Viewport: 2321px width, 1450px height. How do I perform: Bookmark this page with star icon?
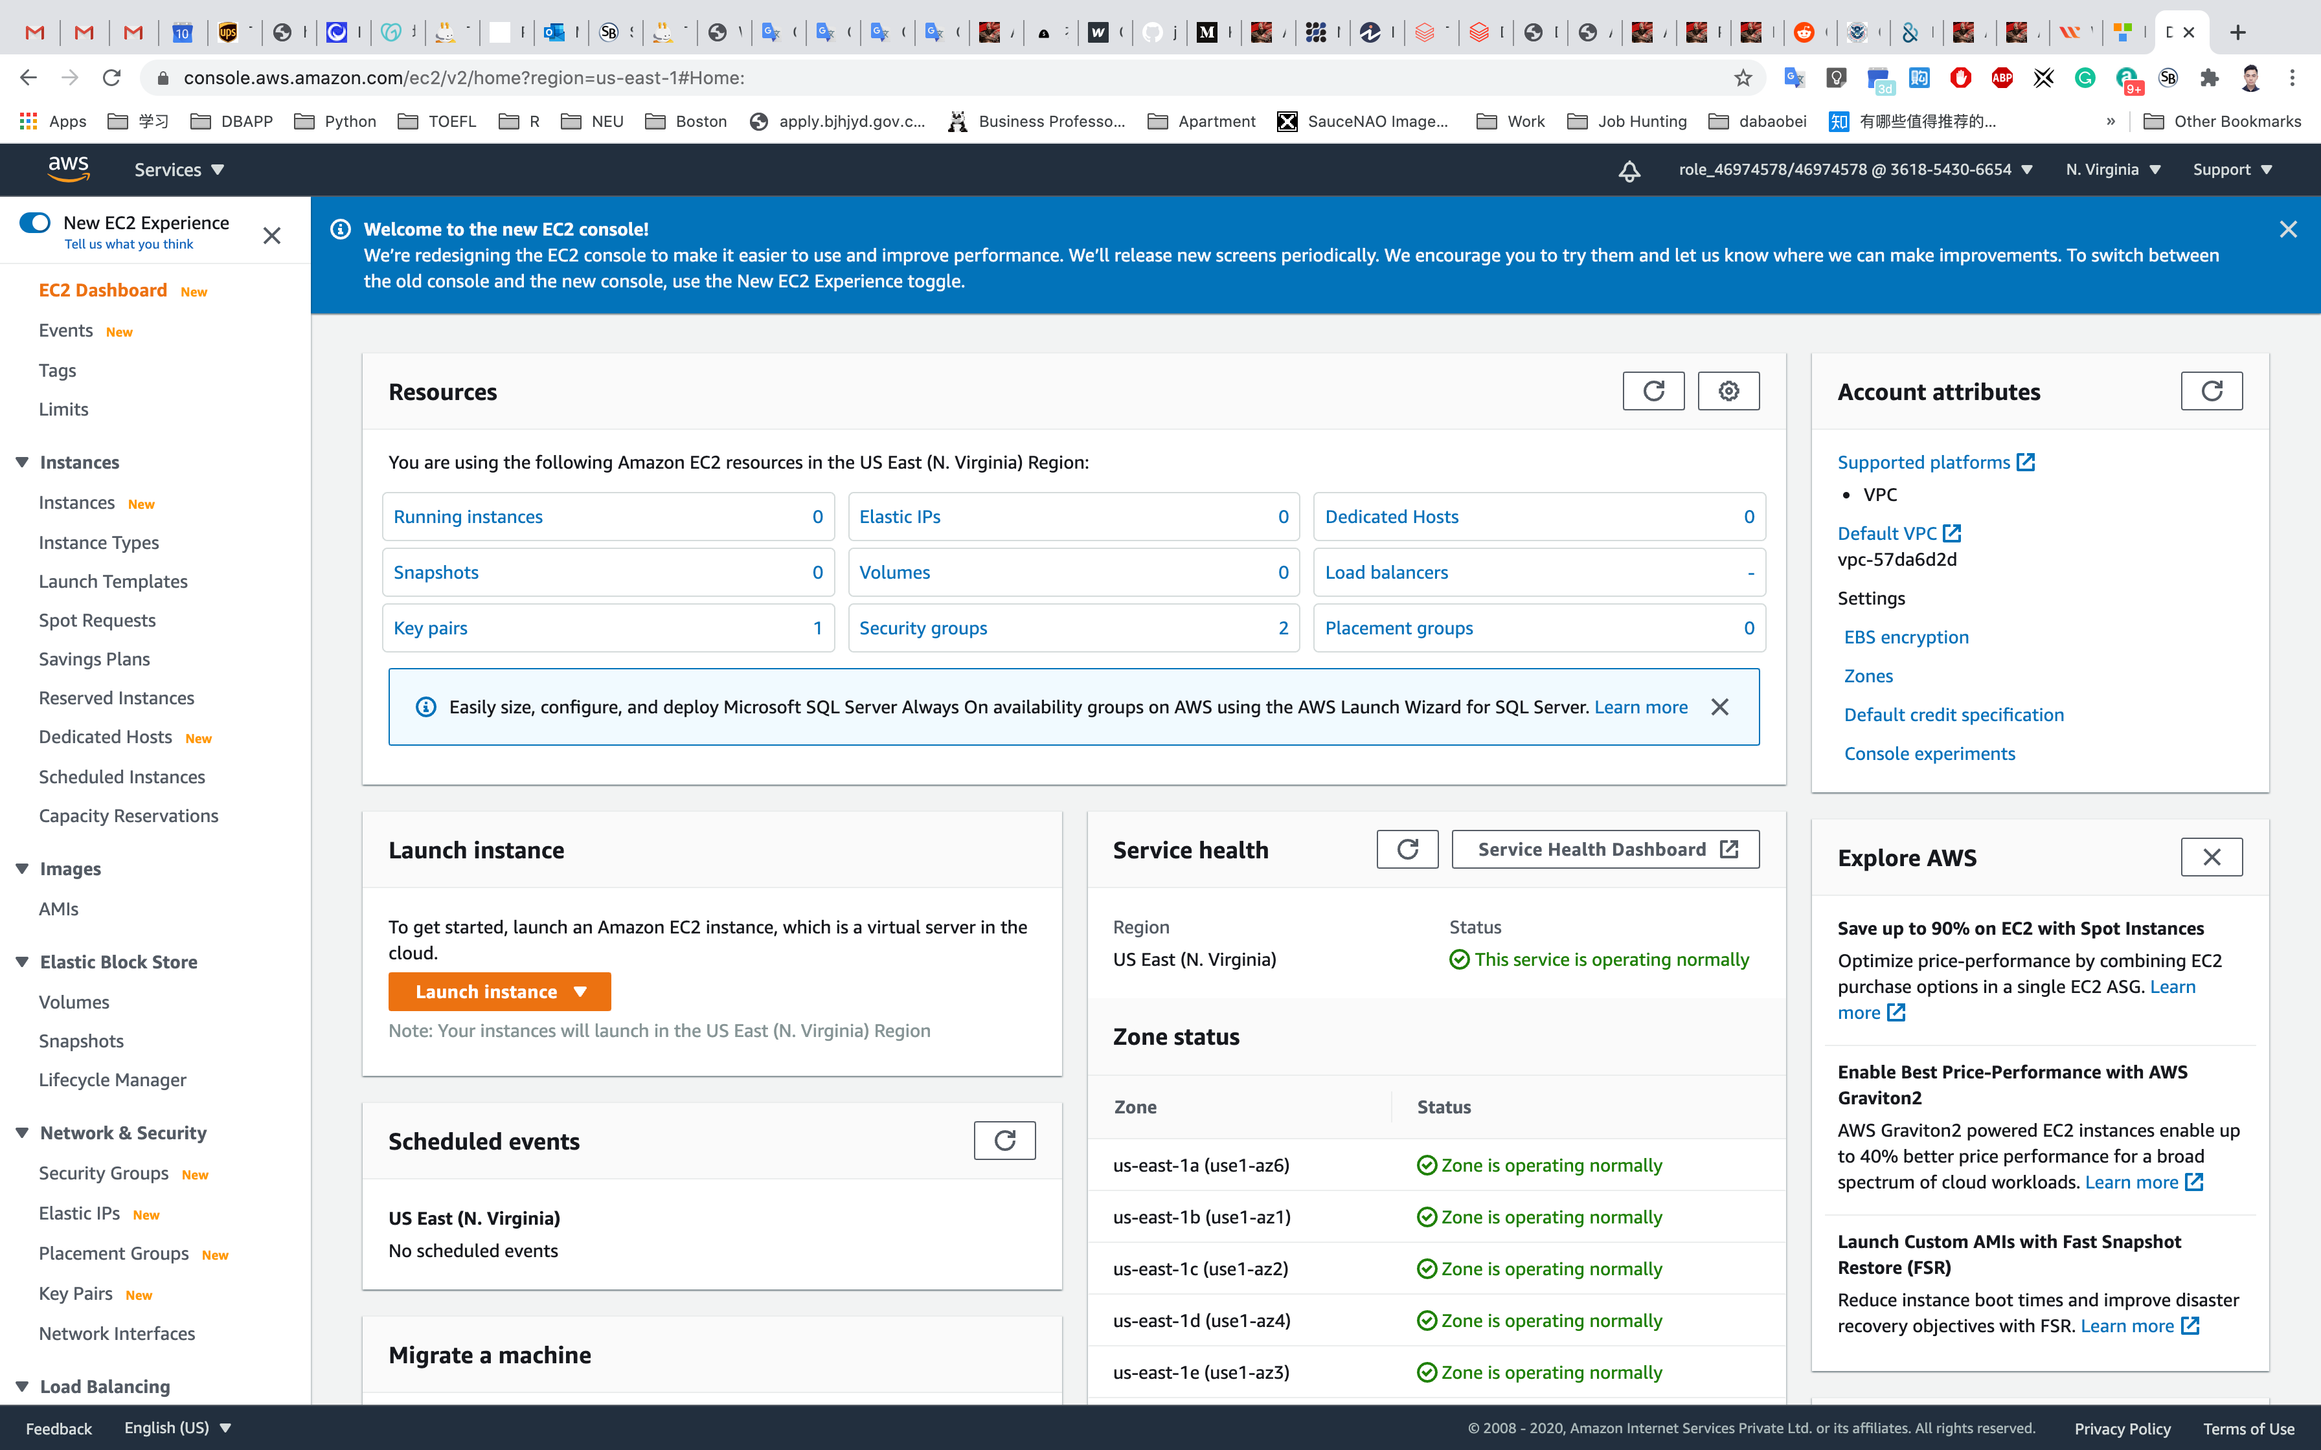(1743, 78)
